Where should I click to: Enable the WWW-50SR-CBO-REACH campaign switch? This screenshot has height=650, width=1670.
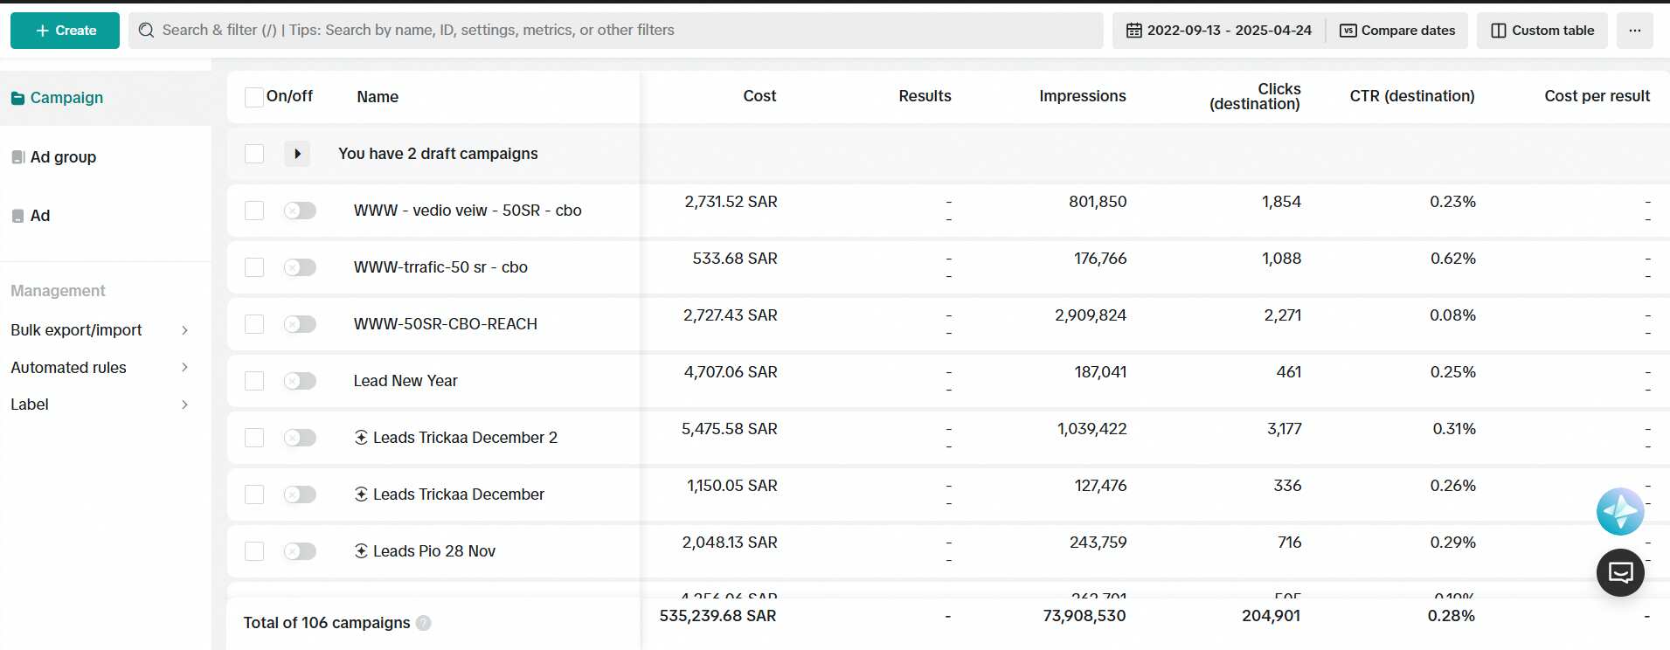pyautogui.click(x=300, y=324)
